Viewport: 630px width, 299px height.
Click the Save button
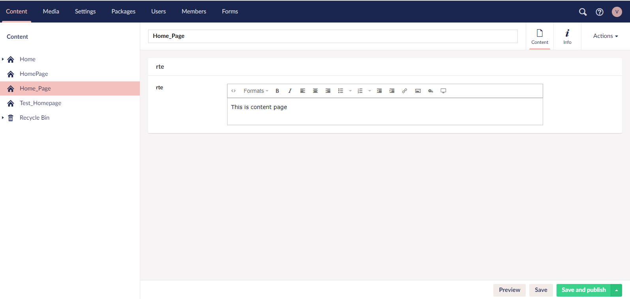[x=541, y=290]
